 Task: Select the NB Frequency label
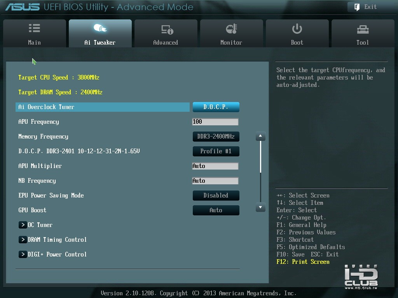pos(37,181)
